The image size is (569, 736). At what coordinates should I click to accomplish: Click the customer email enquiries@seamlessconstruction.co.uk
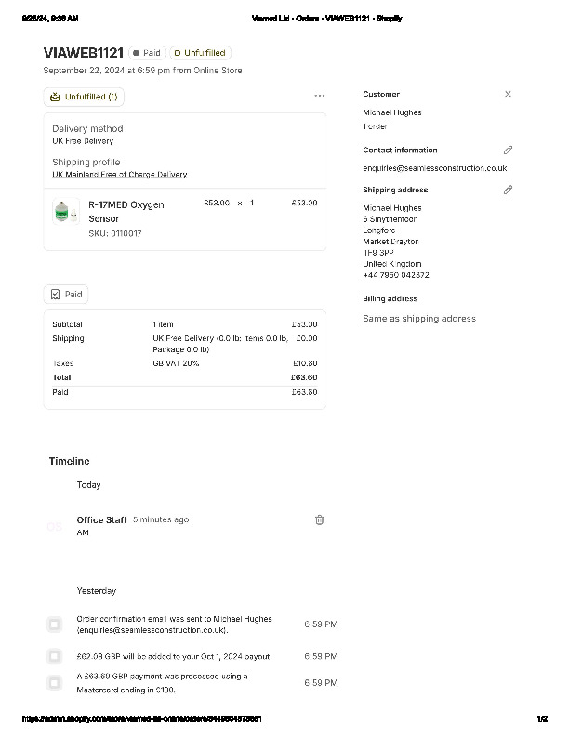tap(434, 168)
